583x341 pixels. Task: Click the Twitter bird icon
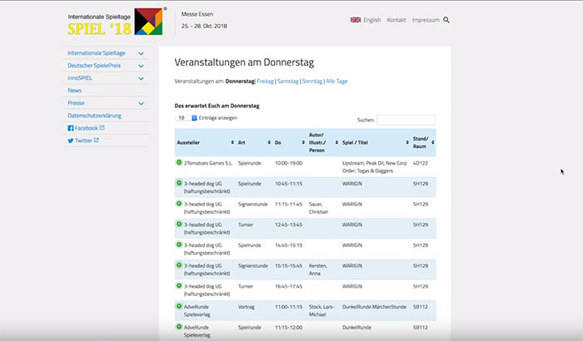point(71,141)
